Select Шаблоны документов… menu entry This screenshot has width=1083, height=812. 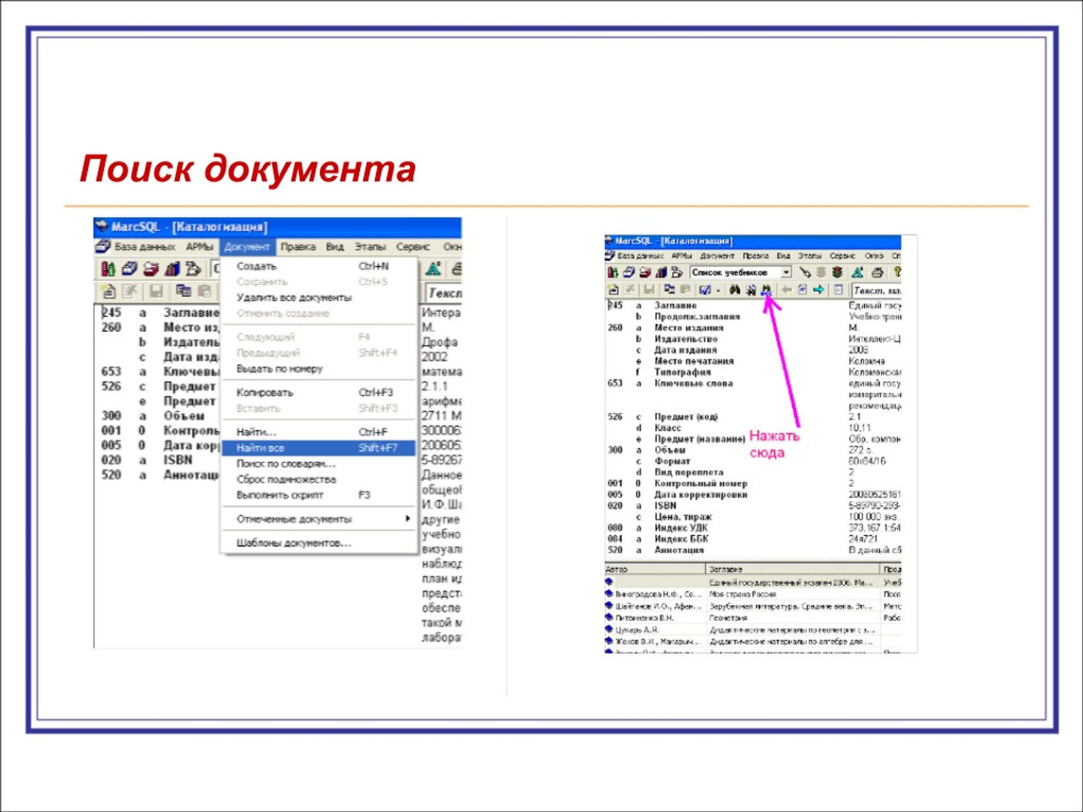coord(319,542)
